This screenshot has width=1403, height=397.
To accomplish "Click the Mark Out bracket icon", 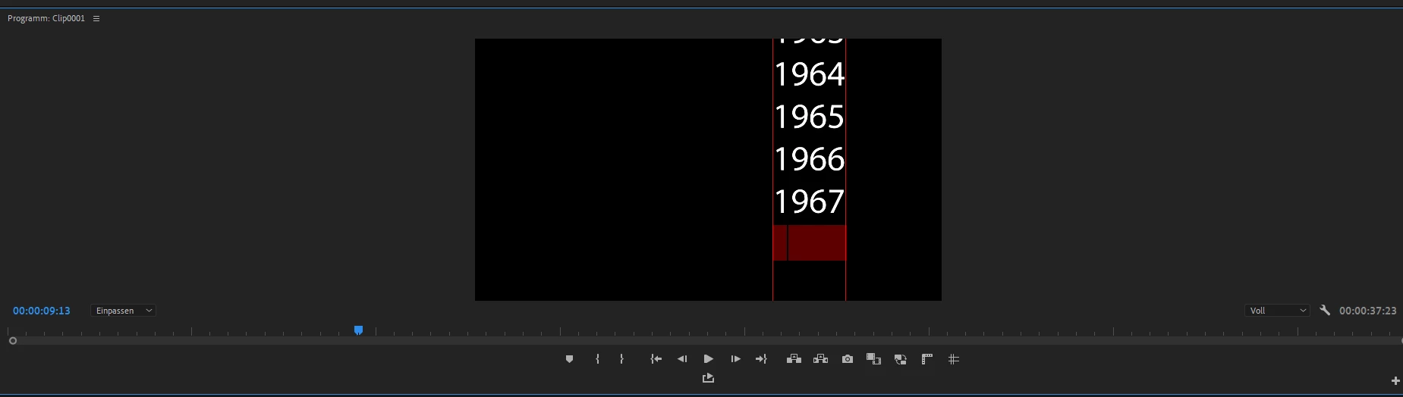I will pos(621,359).
